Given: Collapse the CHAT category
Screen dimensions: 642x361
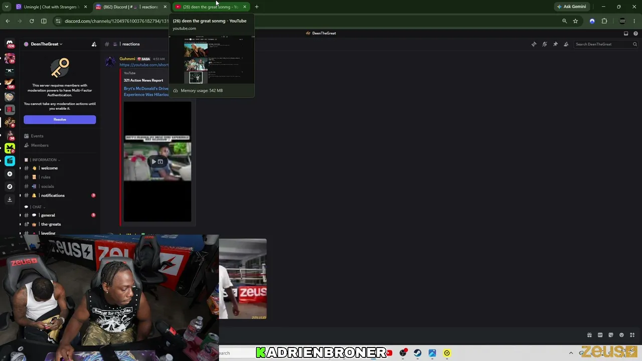Looking at the screenshot, I should coord(38,207).
